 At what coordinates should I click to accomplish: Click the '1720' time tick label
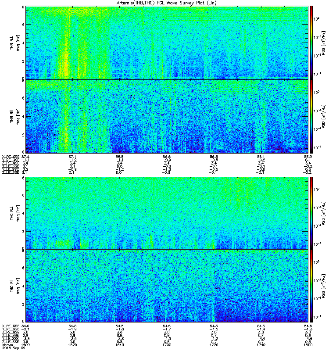214,345
